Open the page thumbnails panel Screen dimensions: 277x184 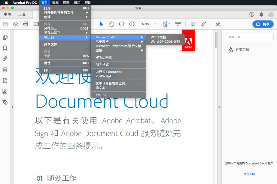click(5, 37)
